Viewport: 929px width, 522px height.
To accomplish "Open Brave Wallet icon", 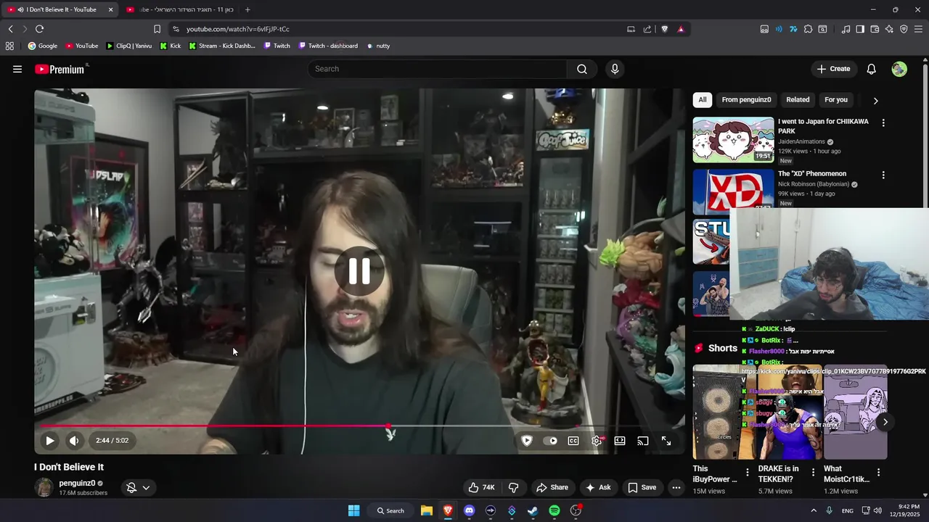I will (x=875, y=29).
